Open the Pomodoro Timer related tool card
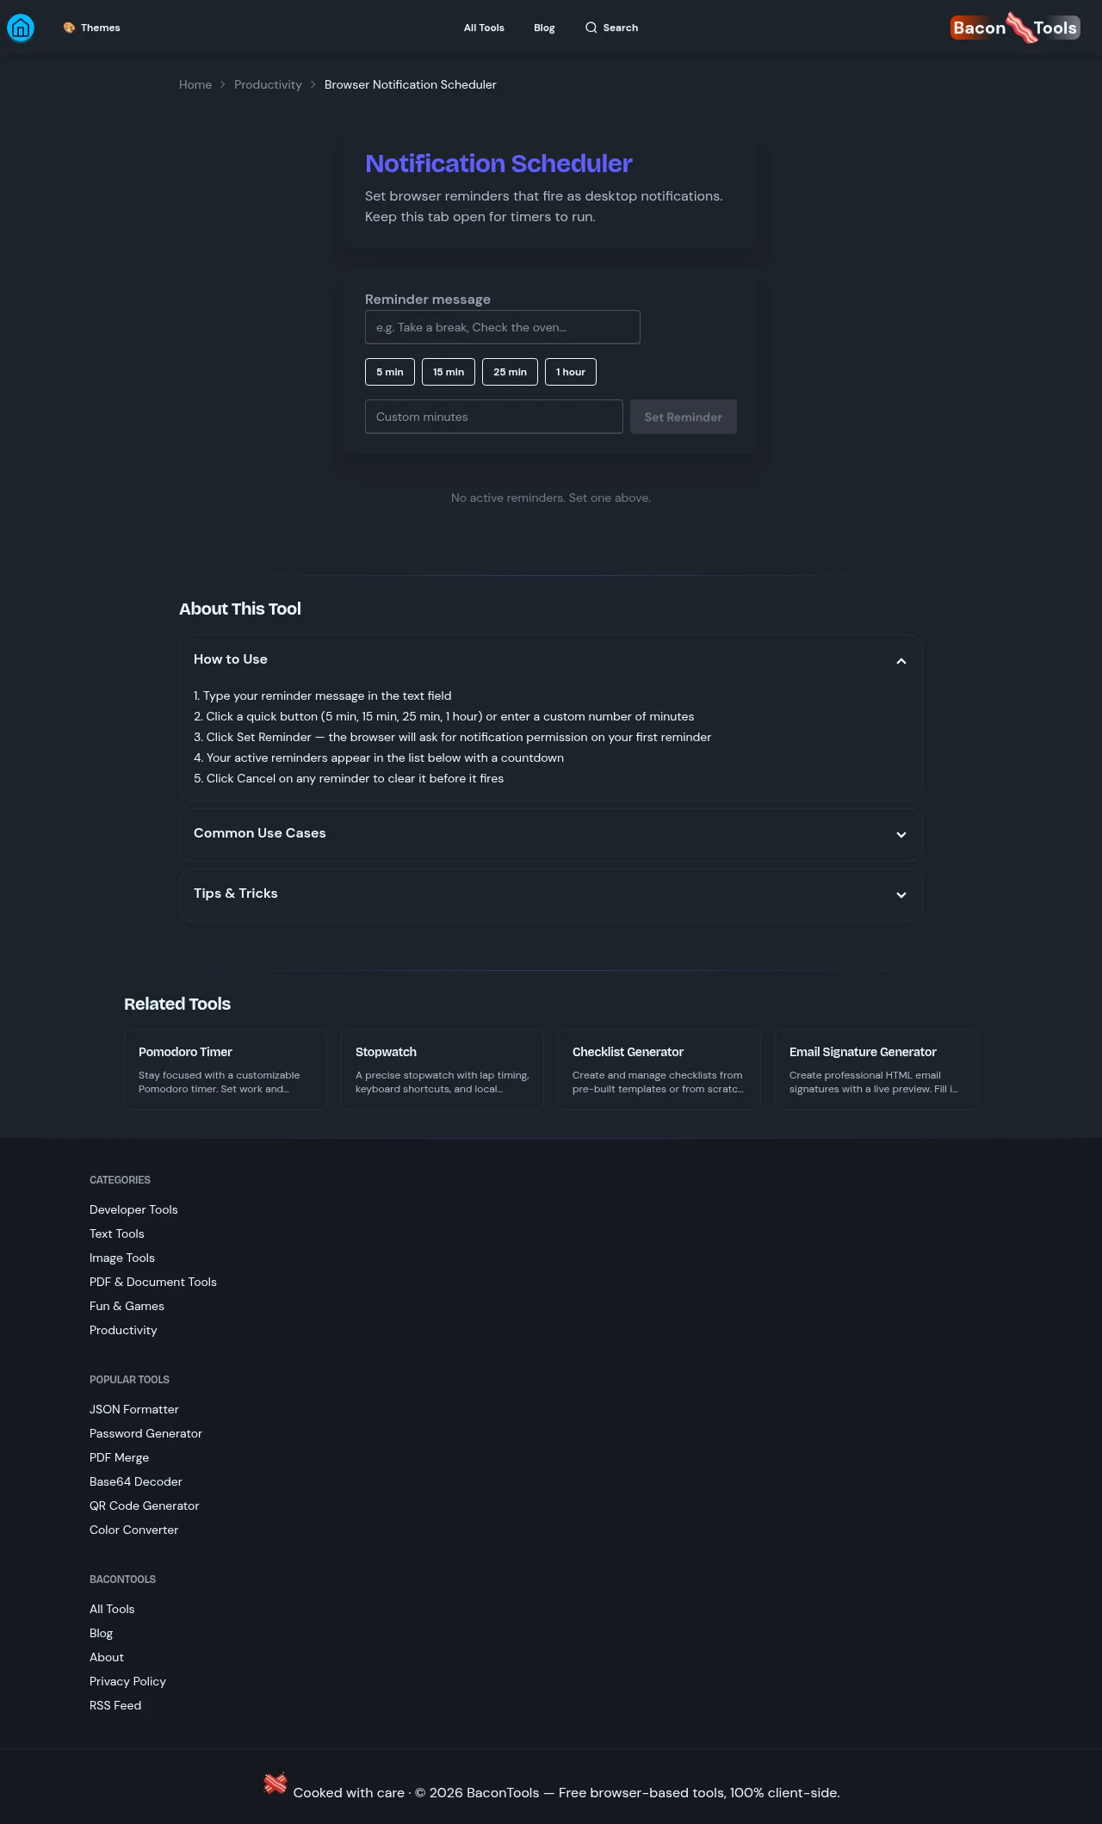Screen dimensions: 1102x1824 (x=226, y=1069)
